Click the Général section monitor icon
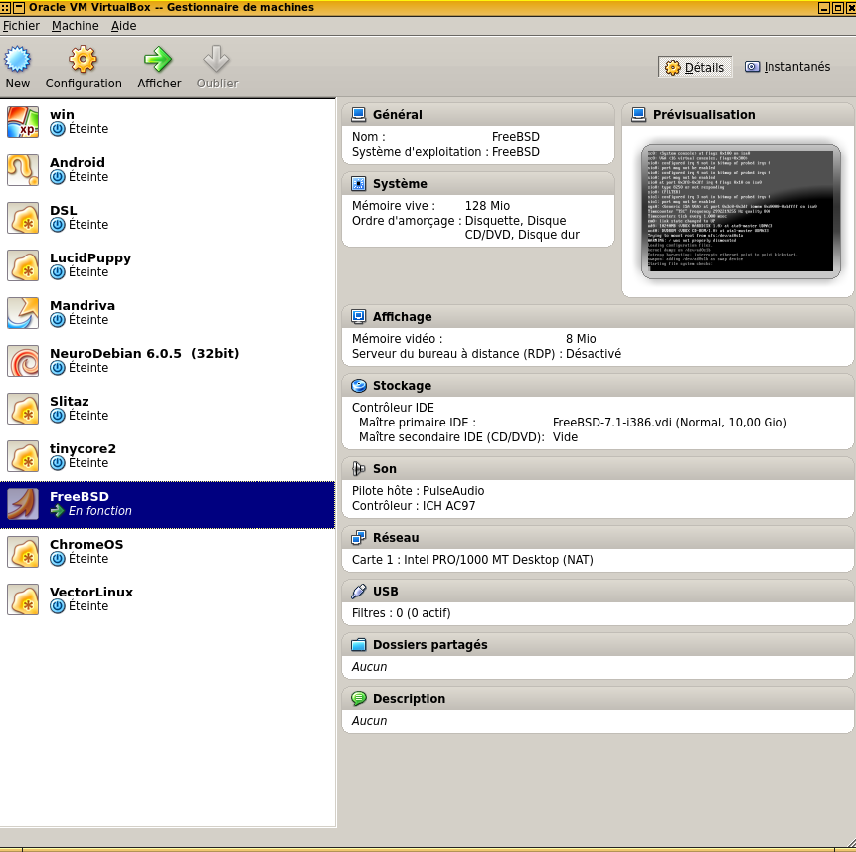Screen dimensions: 856x852 [x=359, y=114]
